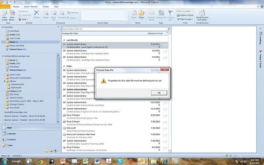Click in the Search Inbox field
This screenshot has height=165, width=264.
(114, 29)
